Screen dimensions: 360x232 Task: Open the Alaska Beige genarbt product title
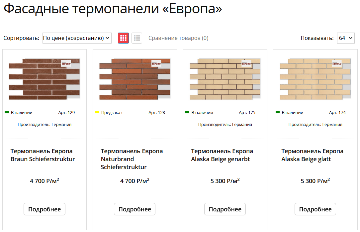tap(222, 155)
